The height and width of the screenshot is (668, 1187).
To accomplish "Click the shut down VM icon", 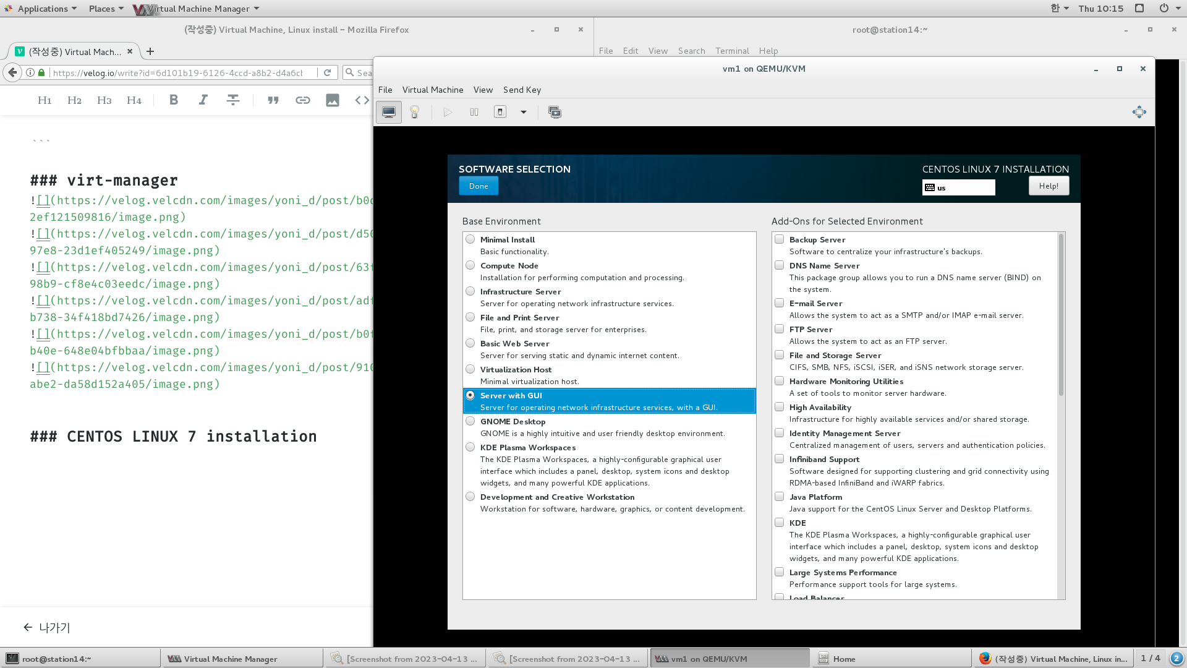I will (x=500, y=112).
